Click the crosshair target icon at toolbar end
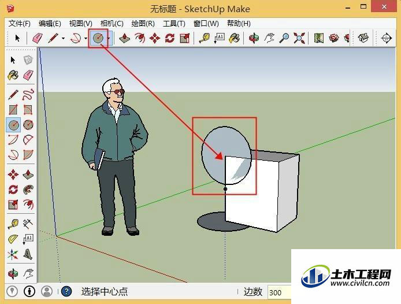This screenshot has height=304, width=401. [x=386, y=38]
